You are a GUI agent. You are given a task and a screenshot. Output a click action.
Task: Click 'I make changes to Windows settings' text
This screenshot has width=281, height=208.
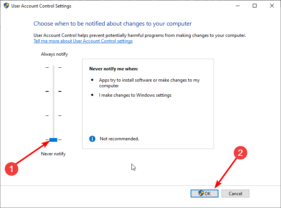point(135,95)
